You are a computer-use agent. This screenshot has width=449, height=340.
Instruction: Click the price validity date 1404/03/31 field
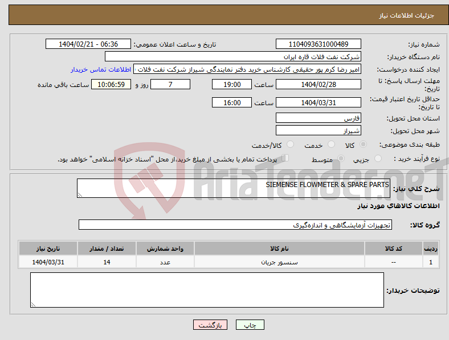click(318, 102)
